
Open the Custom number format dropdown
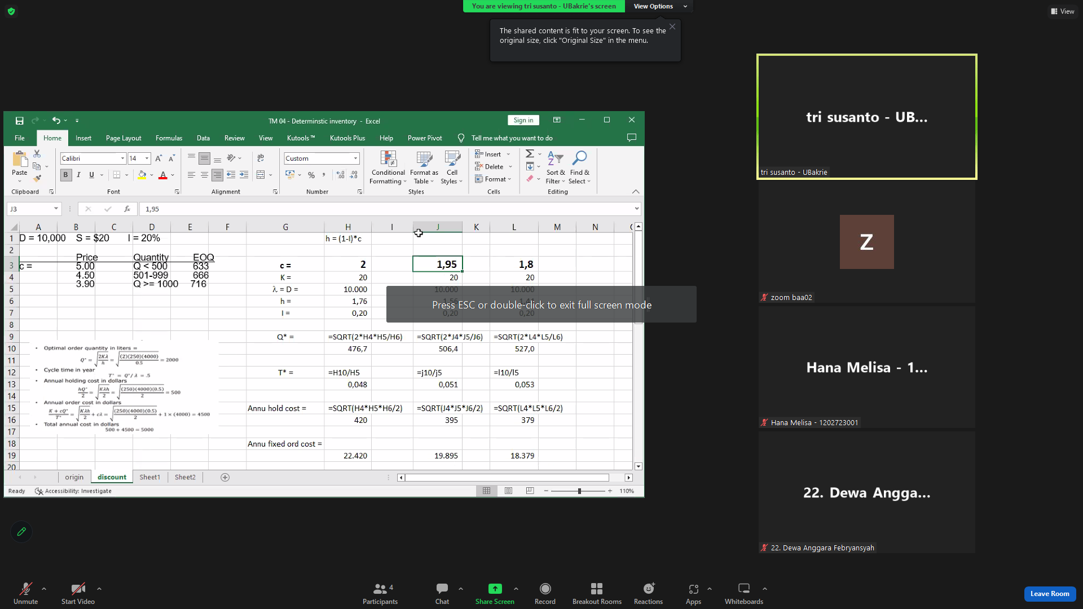tap(355, 158)
